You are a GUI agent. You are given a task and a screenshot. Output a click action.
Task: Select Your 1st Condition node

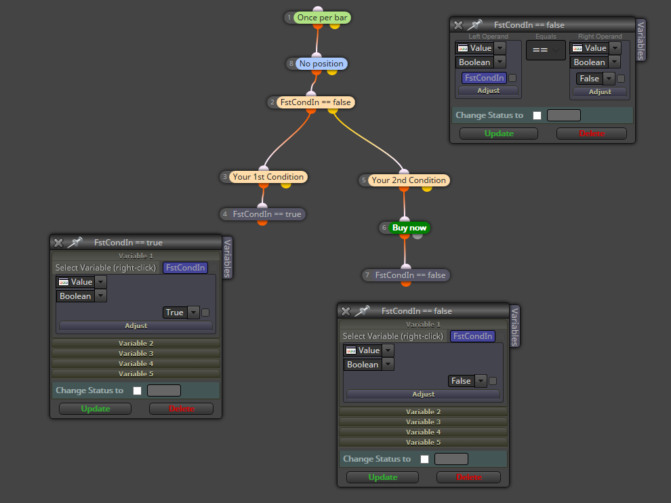pyautogui.click(x=268, y=177)
